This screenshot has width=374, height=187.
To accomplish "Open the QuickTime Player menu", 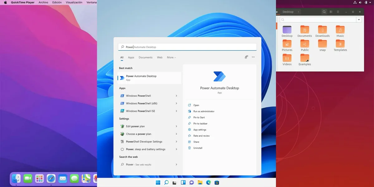I will pyautogui.click(x=23, y=2).
